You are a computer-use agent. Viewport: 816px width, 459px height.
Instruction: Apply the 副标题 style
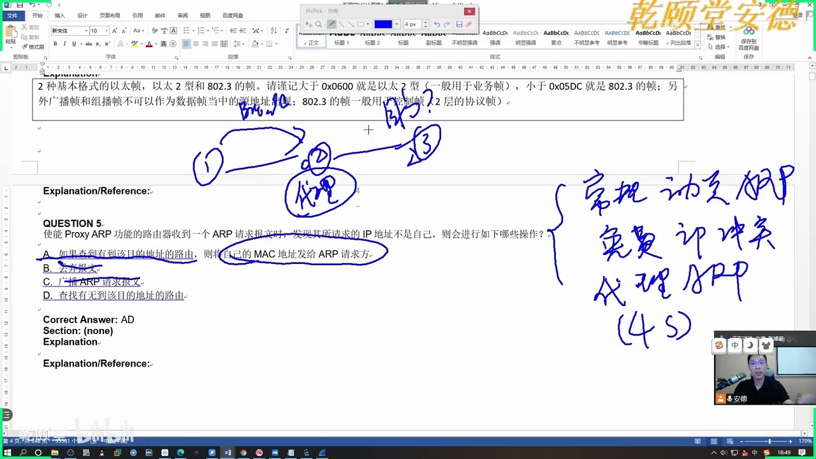(433, 38)
